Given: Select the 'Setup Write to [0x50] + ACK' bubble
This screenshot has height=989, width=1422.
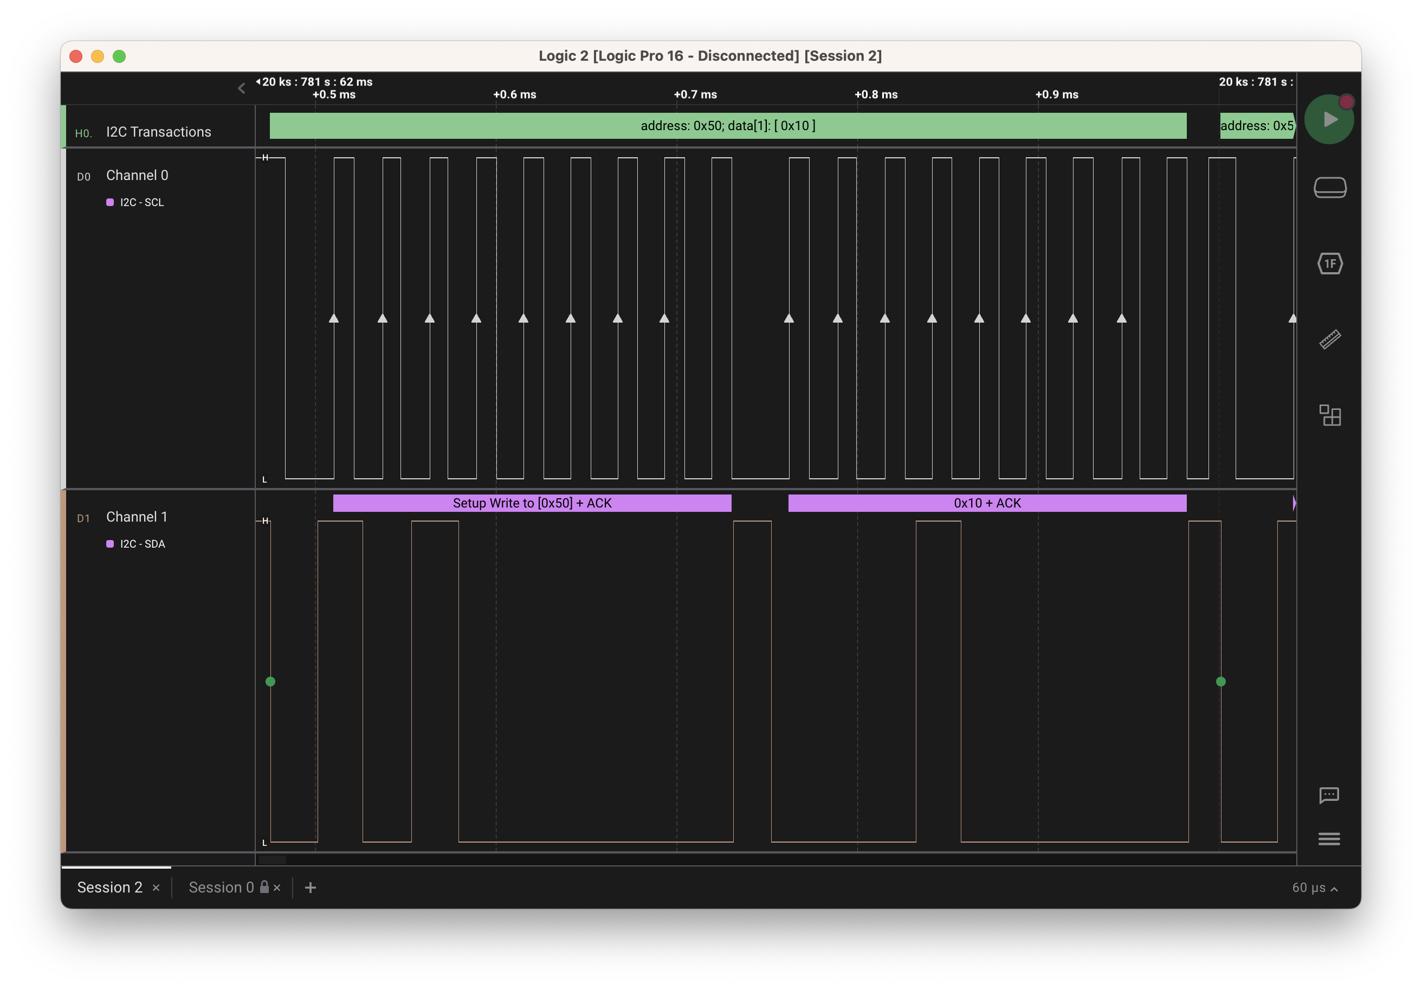Looking at the screenshot, I should tap(532, 503).
